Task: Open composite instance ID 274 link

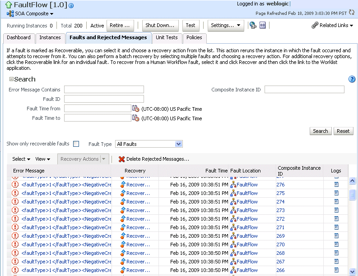Action: (x=280, y=202)
